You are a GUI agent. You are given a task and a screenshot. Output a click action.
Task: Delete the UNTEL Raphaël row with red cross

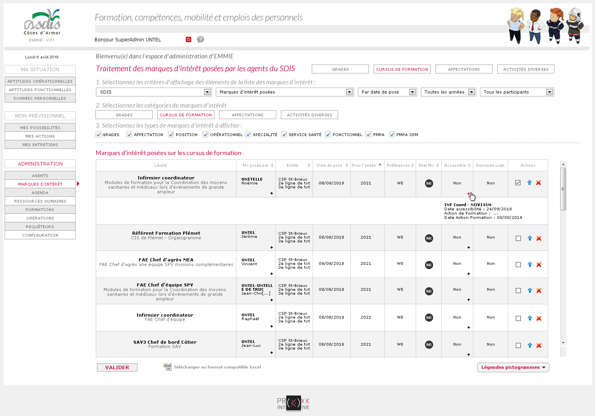pos(539,318)
